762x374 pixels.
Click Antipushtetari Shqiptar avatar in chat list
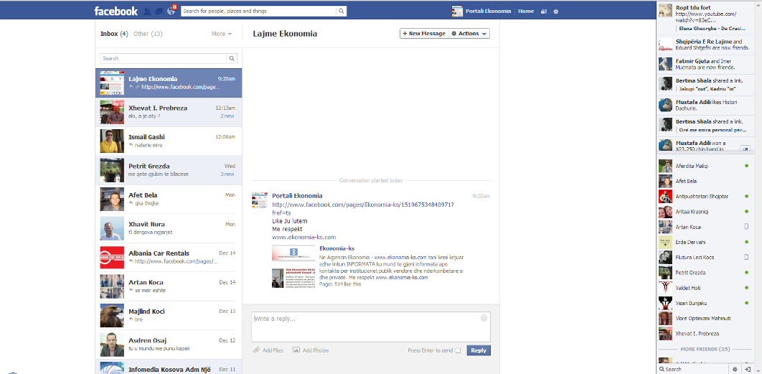point(665,197)
